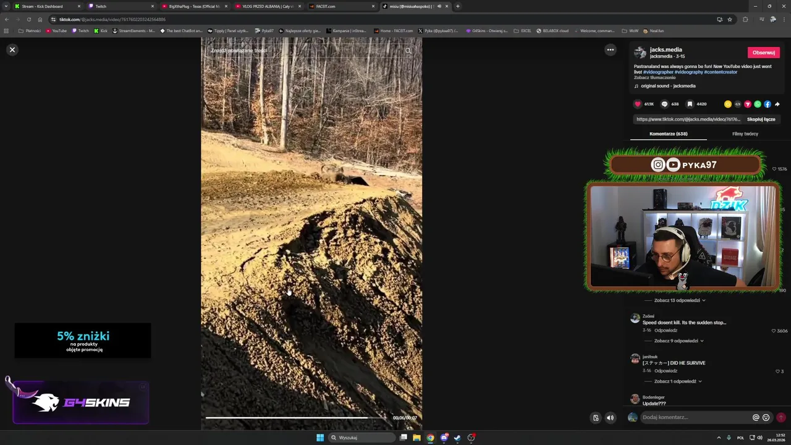Reload the page with the refresh icon
Viewport: 791px width, 445px height.
(28, 19)
